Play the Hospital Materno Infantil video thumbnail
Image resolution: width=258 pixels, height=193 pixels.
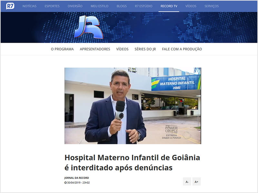(133, 106)
